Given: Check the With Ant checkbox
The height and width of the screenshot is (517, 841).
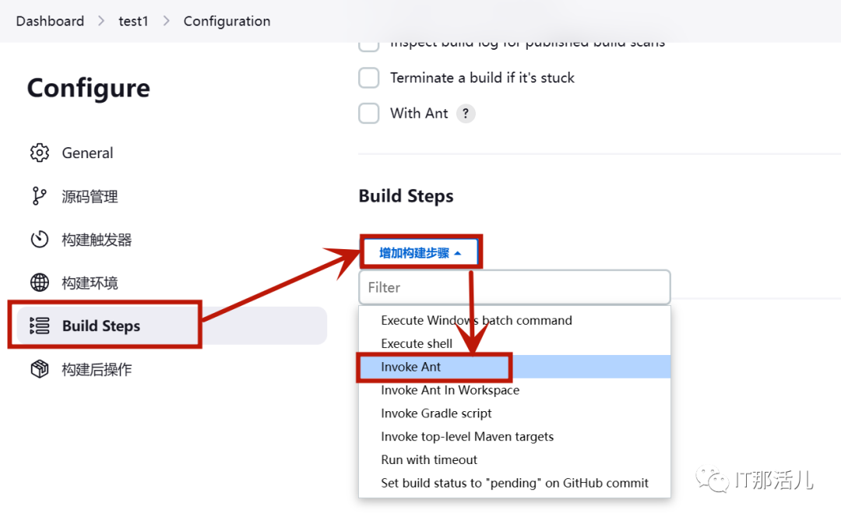Looking at the screenshot, I should pos(369,114).
